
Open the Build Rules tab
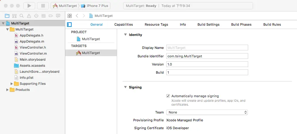272,24
